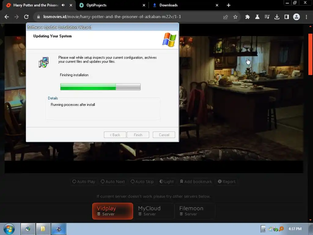313x235 pixels.
Task: Click the green shield tray icon
Action: pyautogui.click(x=276, y=229)
